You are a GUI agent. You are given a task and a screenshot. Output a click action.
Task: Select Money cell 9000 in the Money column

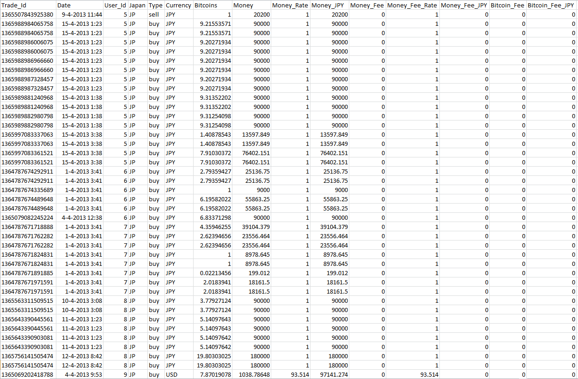point(252,190)
